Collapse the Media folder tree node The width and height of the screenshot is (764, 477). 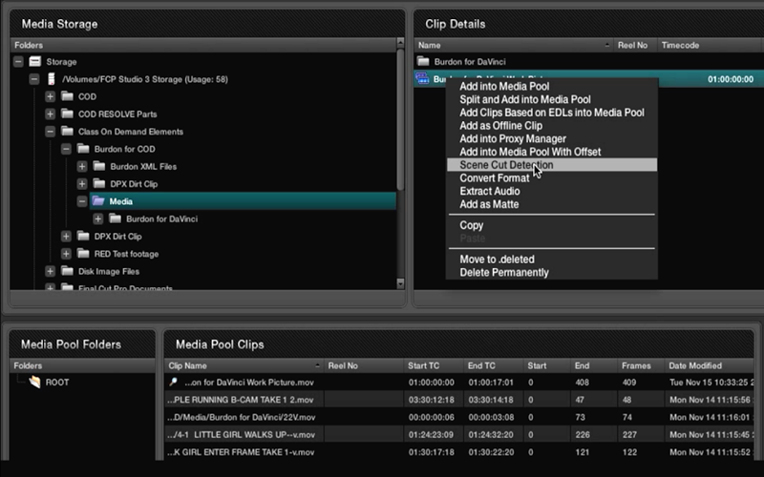tap(82, 201)
